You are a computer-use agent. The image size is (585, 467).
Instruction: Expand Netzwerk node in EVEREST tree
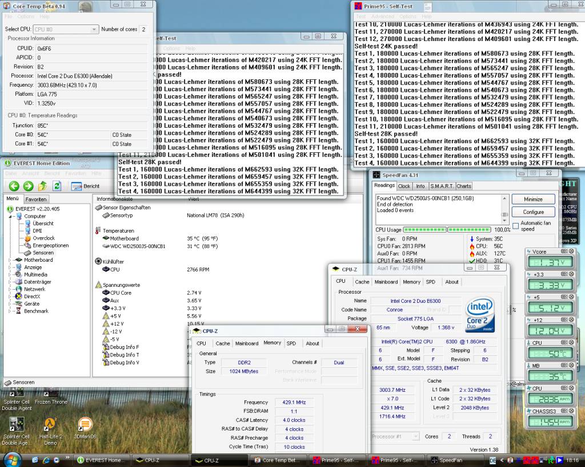click(10, 289)
